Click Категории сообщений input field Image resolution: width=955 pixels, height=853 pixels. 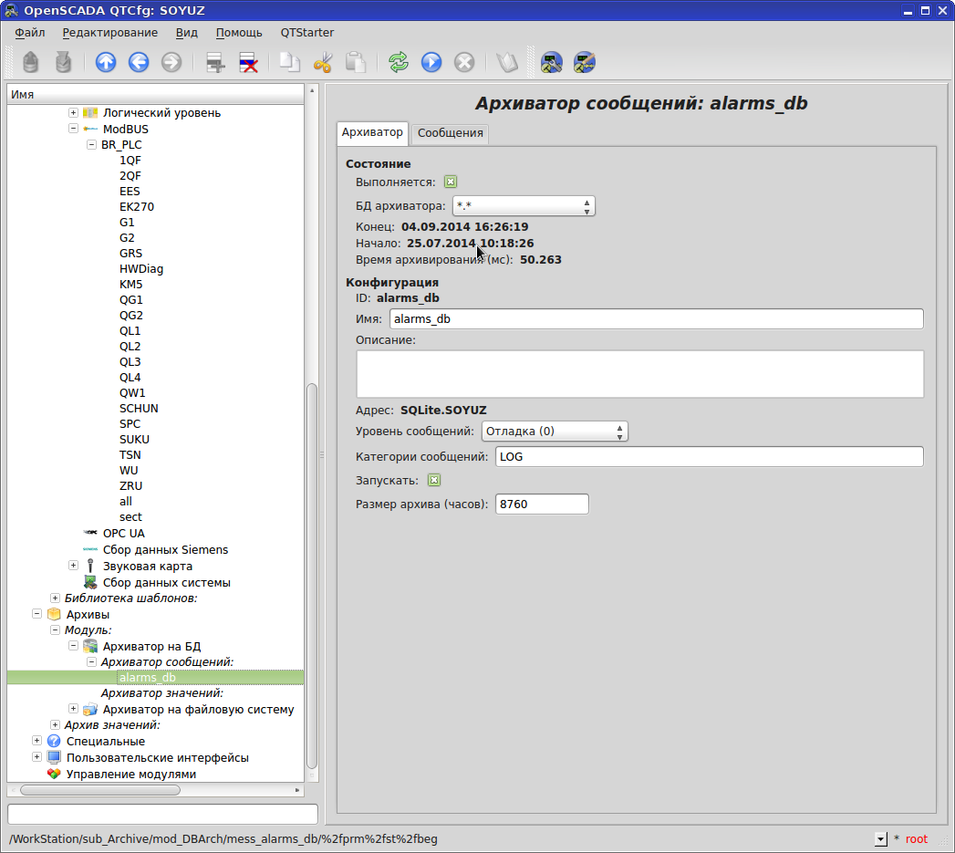(709, 457)
